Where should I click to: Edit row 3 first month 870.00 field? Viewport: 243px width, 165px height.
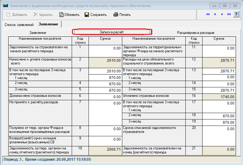pyautogui.click(x=105, y=78)
